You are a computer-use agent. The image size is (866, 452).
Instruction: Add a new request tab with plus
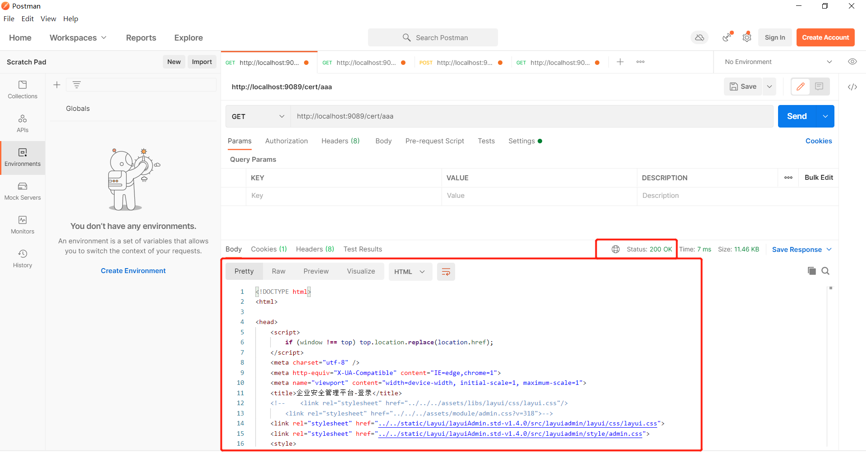pos(620,62)
